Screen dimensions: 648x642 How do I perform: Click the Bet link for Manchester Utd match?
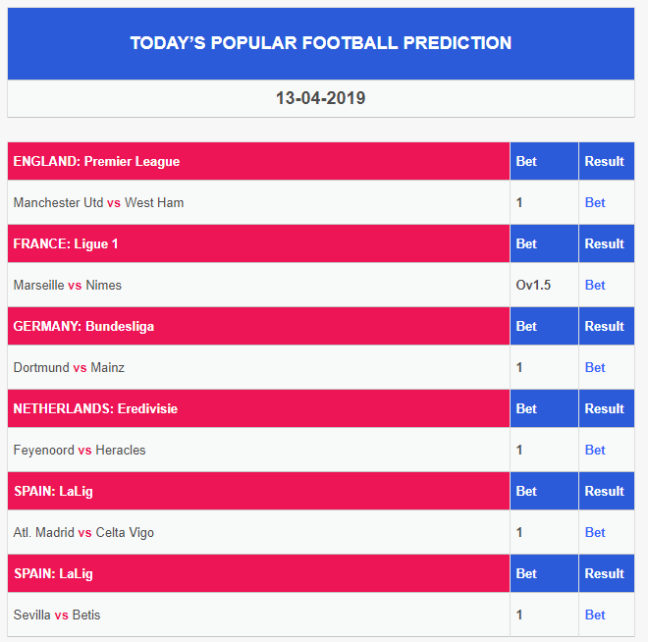595,202
